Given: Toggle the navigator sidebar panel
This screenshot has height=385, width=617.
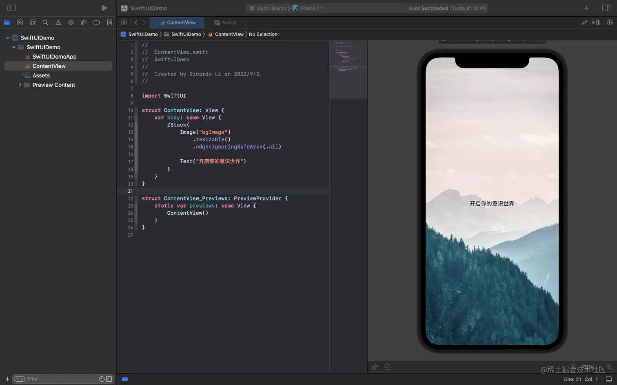Looking at the screenshot, I should coord(11,8).
